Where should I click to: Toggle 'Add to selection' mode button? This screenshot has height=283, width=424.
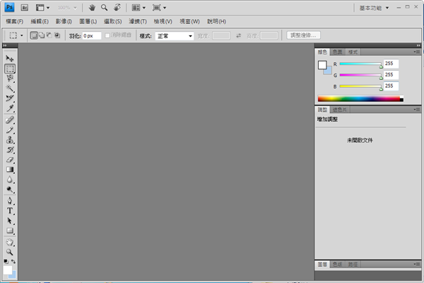(x=41, y=35)
